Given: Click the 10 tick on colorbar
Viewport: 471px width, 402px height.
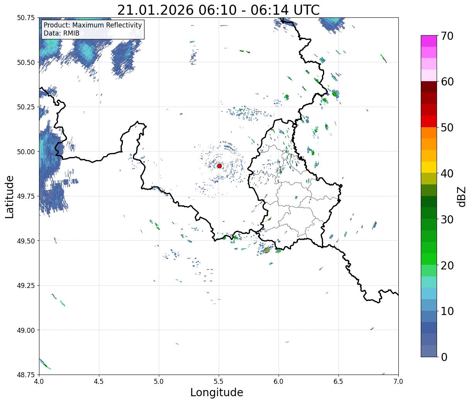Looking at the screenshot, I should pyautogui.click(x=447, y=311).
